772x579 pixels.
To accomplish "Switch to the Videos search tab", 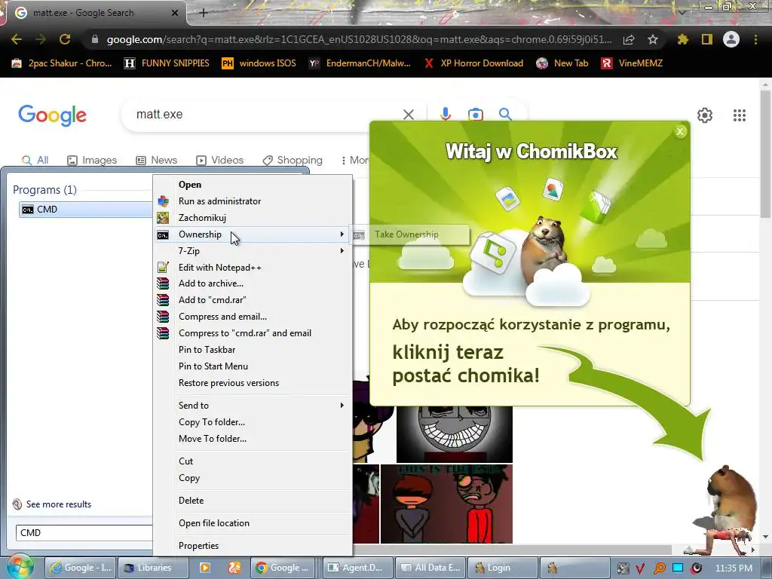I will pyautogui.click(x=219, y=160).
